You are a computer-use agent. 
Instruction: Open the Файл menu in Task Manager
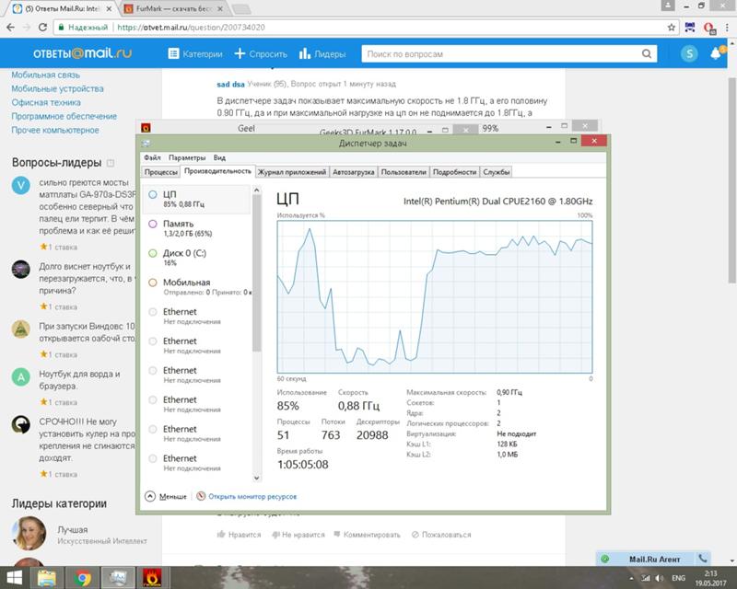point(152,157)
